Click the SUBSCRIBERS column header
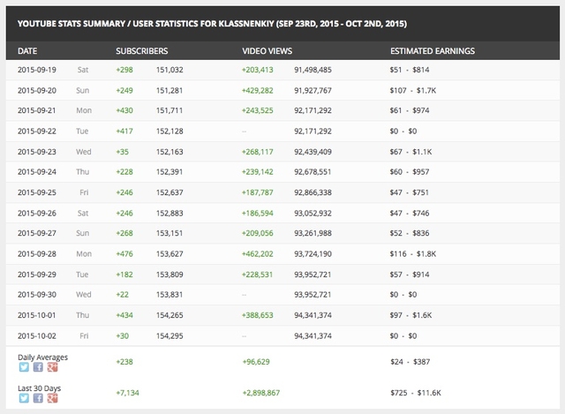Image resolution: width=565 pixels, height=414 pixels. 141,51
